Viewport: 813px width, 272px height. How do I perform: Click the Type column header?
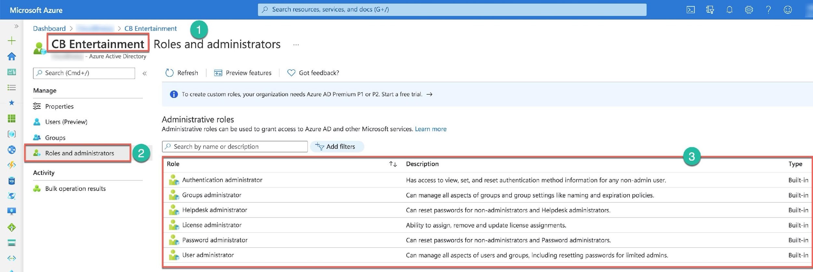(795, 164)
